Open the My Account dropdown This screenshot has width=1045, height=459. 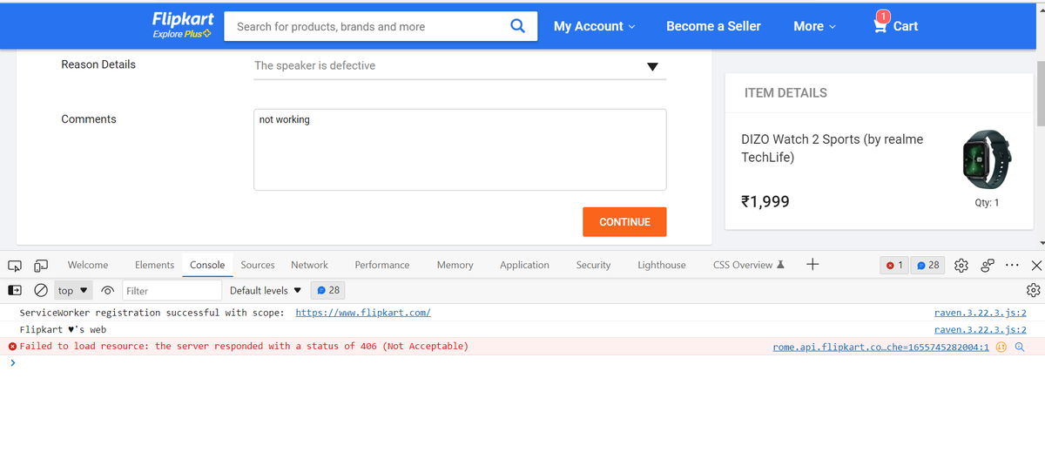tap(594, 26)
